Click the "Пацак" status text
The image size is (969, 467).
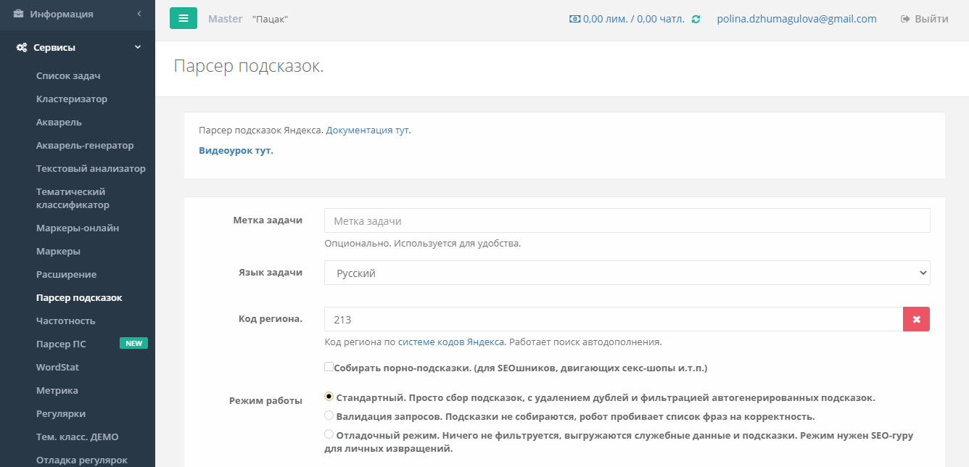click(271, 20)
